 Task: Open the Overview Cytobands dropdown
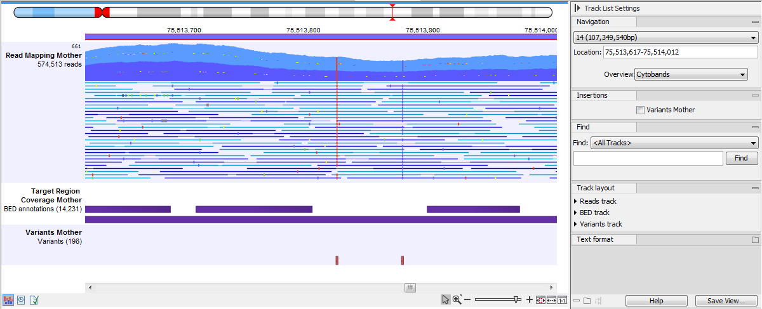pyautogui.click(x=691, y=74)
